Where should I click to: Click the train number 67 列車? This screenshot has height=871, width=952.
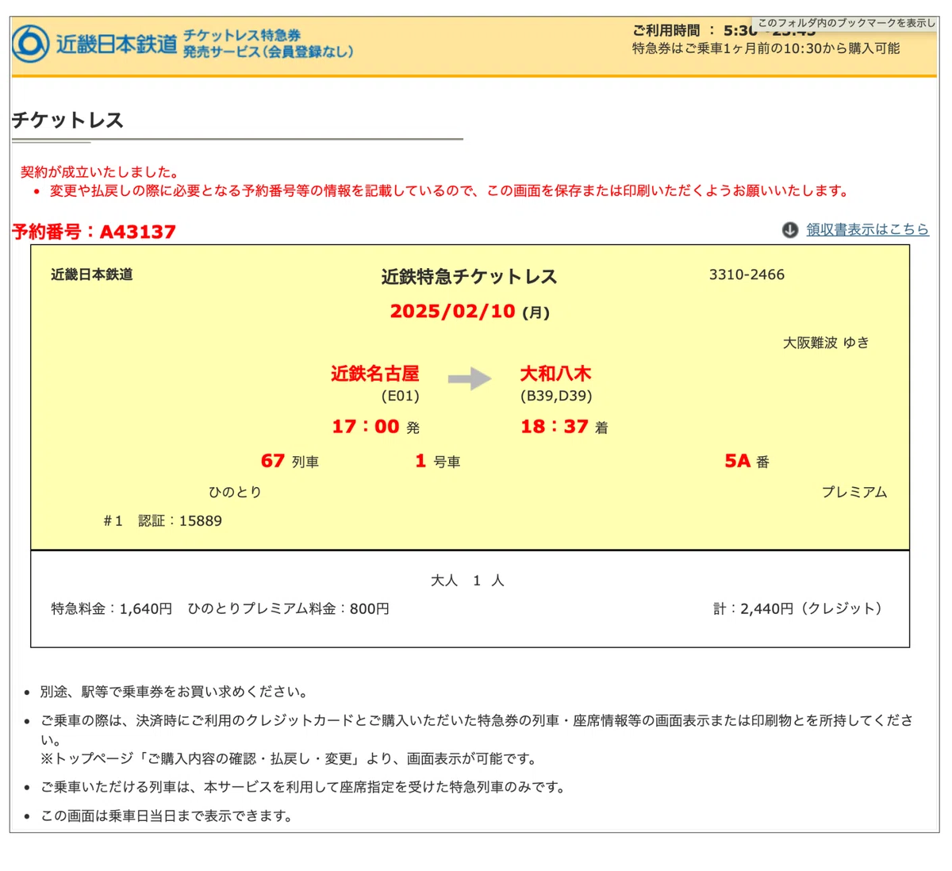tap(290, 461)
